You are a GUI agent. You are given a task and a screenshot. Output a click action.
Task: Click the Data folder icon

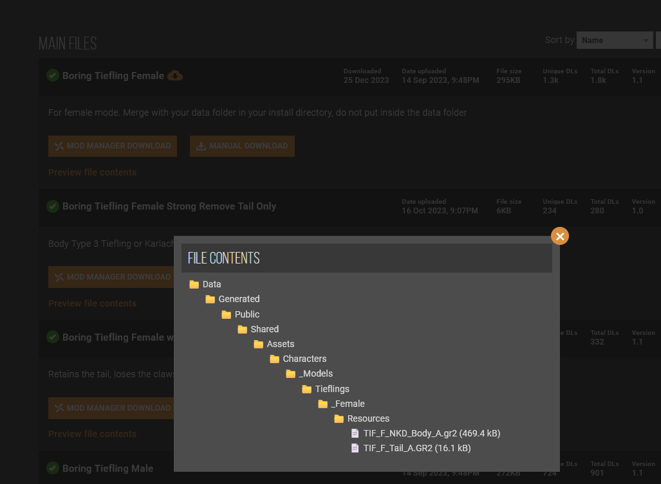point(194,284)
